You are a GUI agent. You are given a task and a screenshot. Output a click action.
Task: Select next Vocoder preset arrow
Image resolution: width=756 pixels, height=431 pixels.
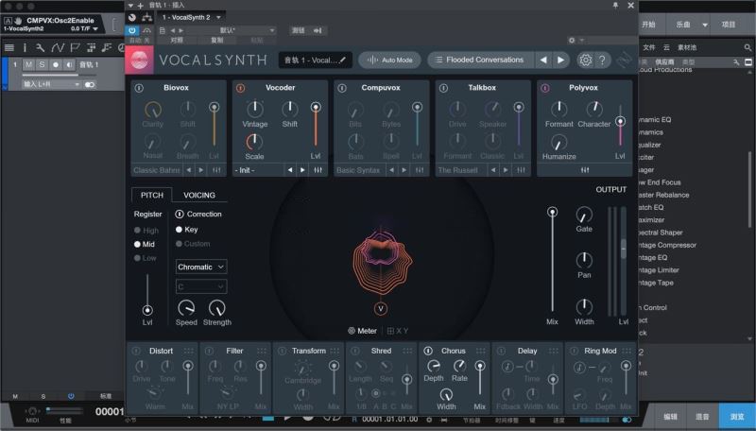tap(302, 170)
